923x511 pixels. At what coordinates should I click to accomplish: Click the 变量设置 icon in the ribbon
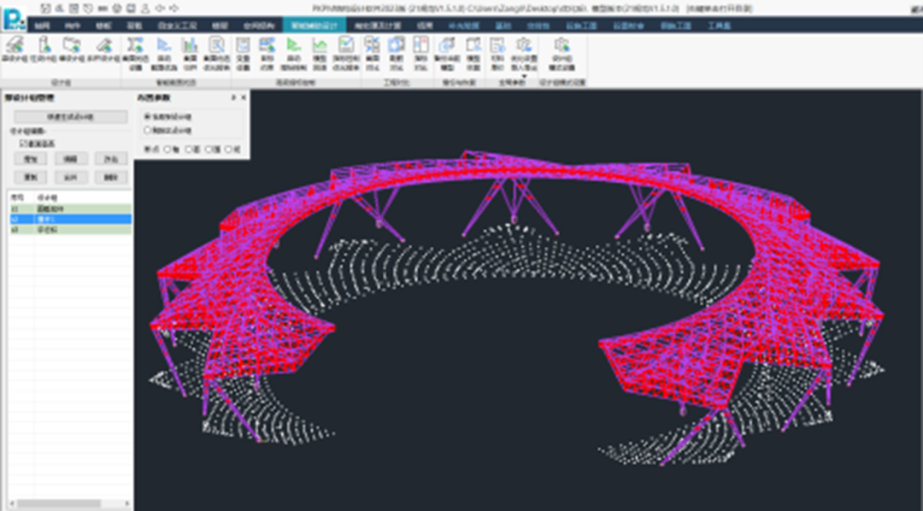coord(244,49)
